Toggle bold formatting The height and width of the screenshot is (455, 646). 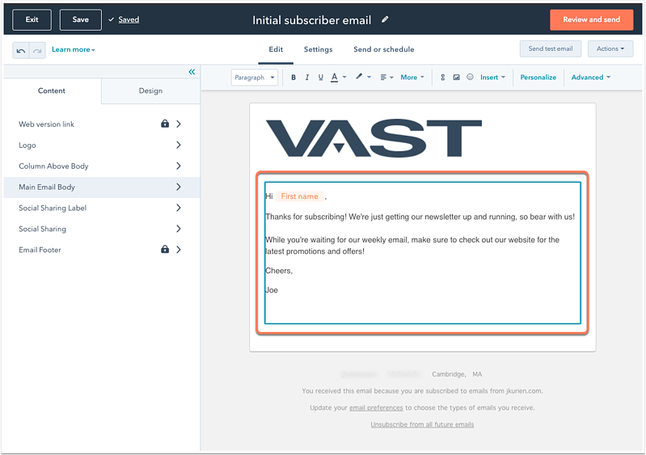[x=293, y=78]
